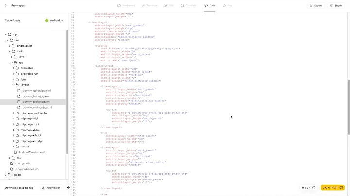Click the file tree vertical scrollbar

point(67,91)
